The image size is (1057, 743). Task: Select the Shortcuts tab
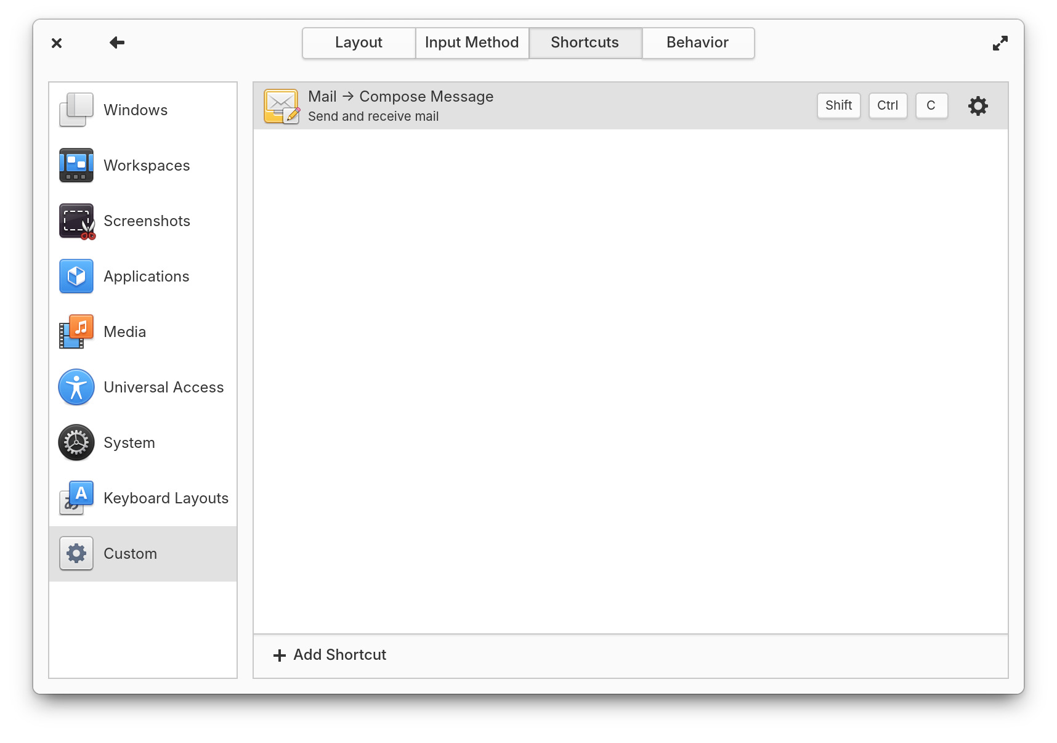click(x=585, y=43)
